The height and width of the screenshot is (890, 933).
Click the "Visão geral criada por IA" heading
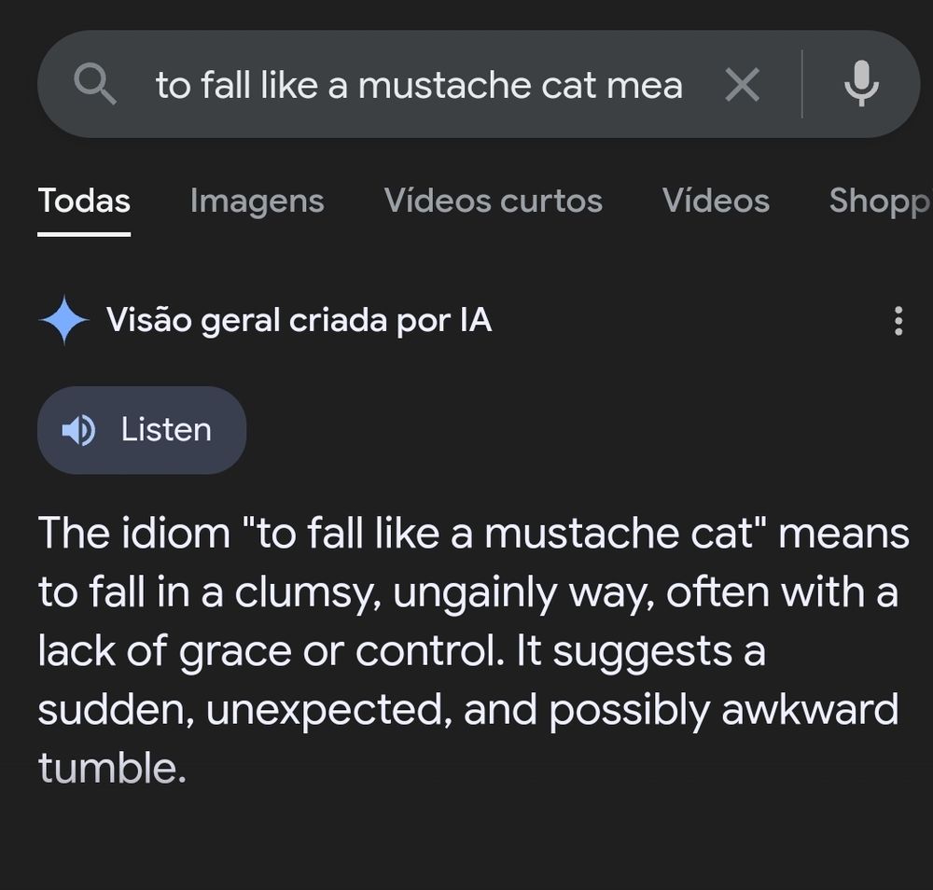(299, 320)
